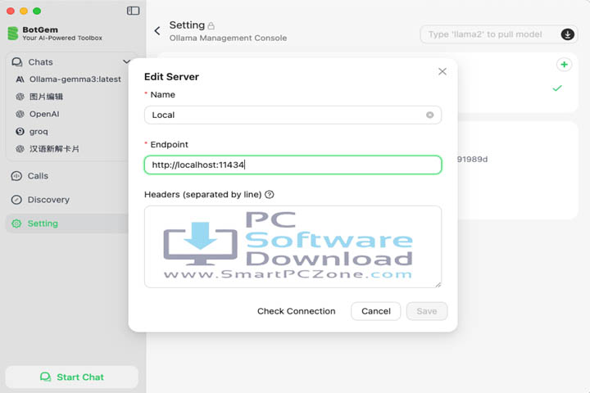The image size is (590, 393).
Task: Click the Calls icon in sidebar
Action: [x=16, y=176]
